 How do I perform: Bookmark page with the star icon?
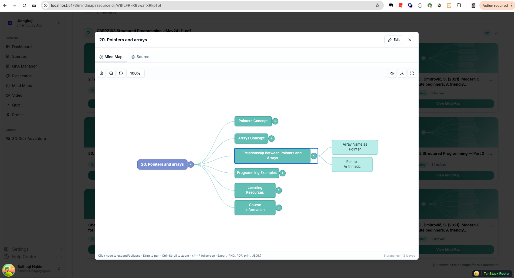coord(377,5)
